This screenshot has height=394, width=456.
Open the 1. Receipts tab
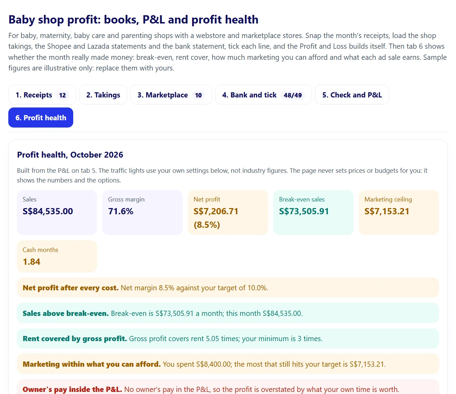42,95
